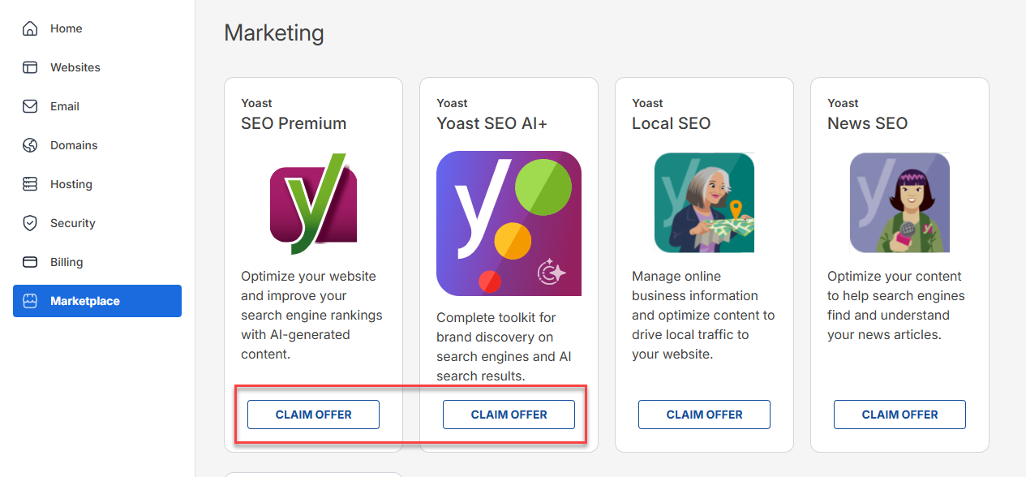Click the Hosting server icon
The width and height of the screenshot is (1026, 477).
point(30,184)
